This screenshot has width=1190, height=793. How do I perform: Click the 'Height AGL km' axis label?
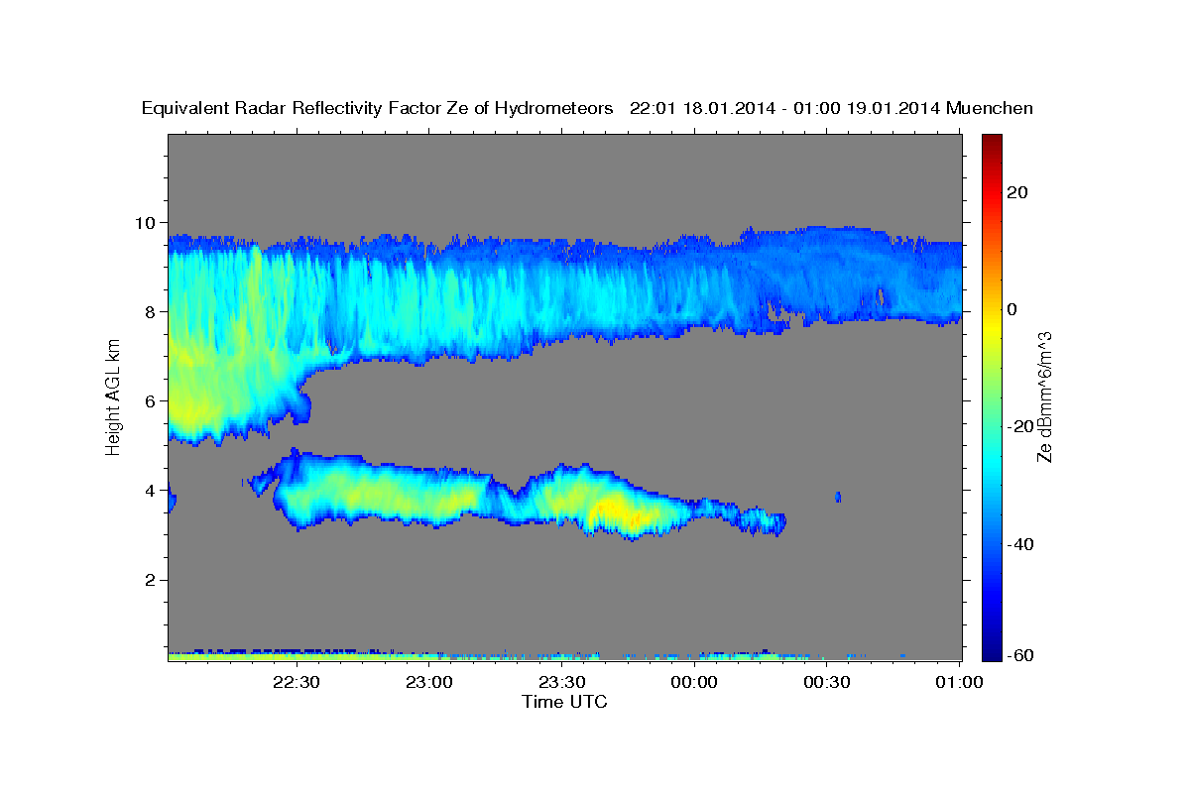113,396
